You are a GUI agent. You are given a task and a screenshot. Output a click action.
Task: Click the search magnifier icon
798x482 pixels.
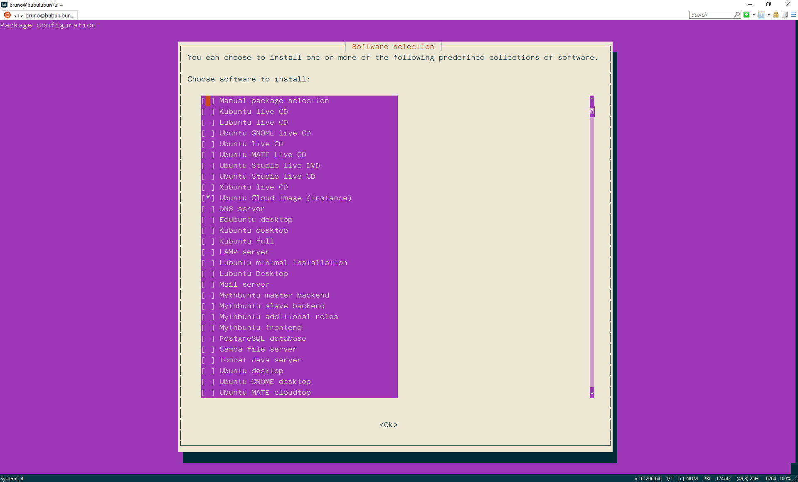(x=737, y=15)
